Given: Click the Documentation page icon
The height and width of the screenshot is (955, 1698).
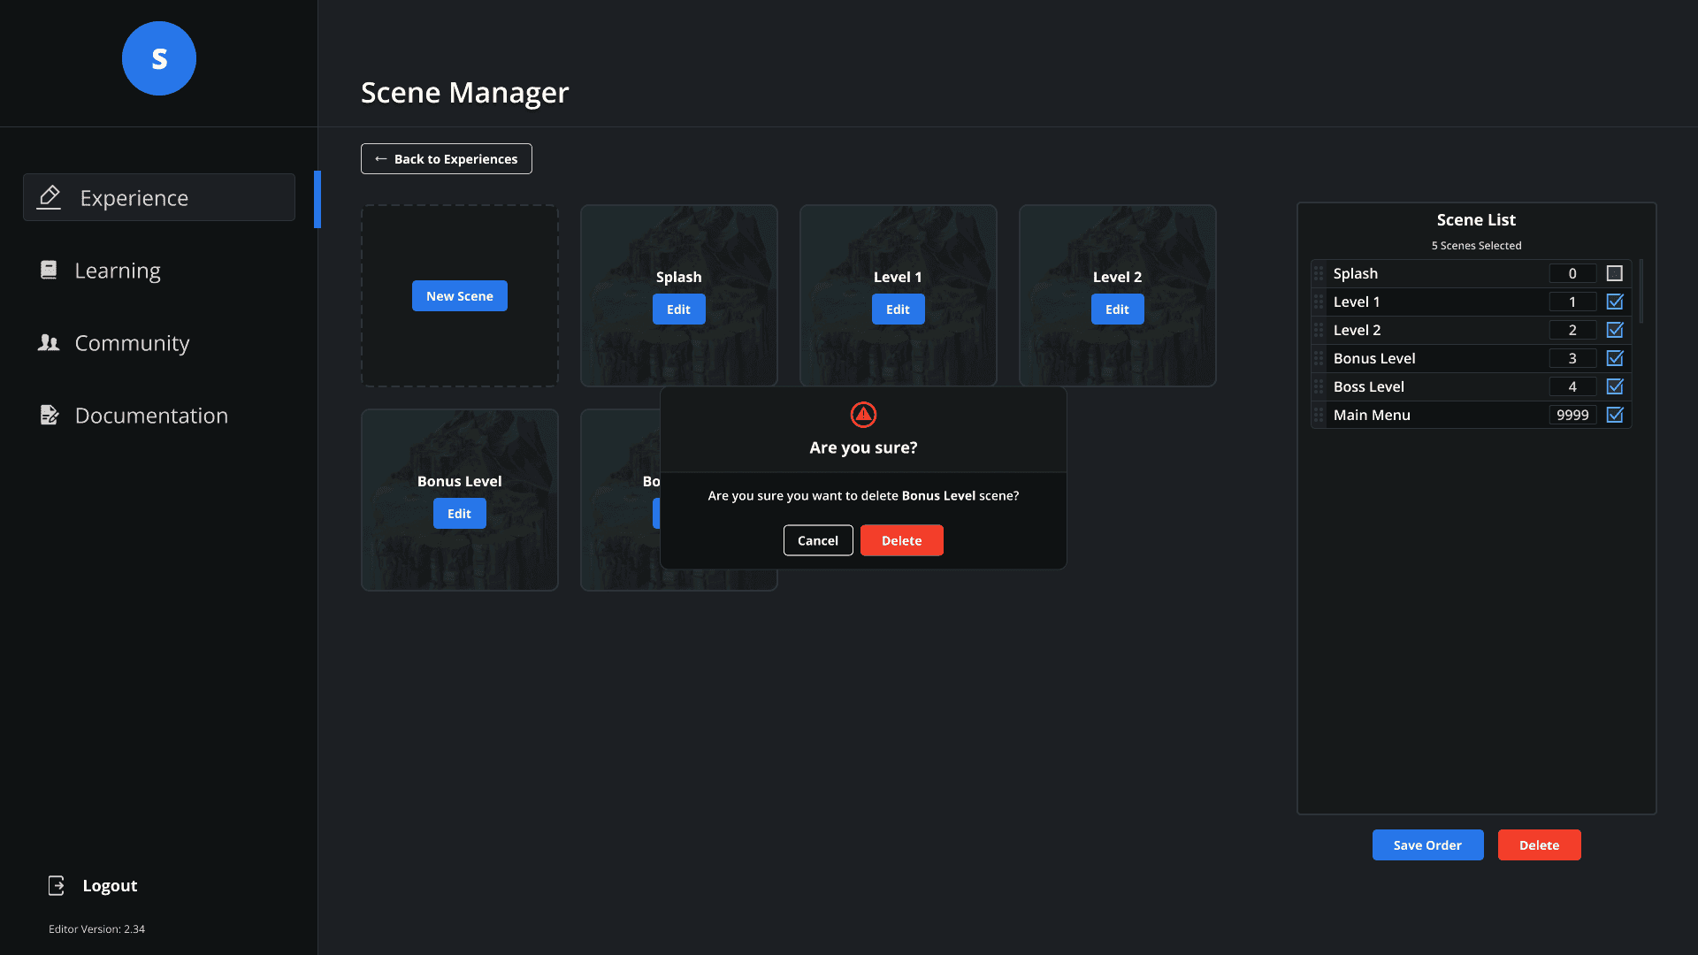Looking at the screenshot, I should pyautogui.click(x=50, y=415).
